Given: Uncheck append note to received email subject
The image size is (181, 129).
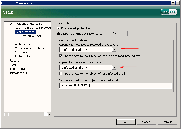Looking at the screenshot, I should [x=61, y=56].
